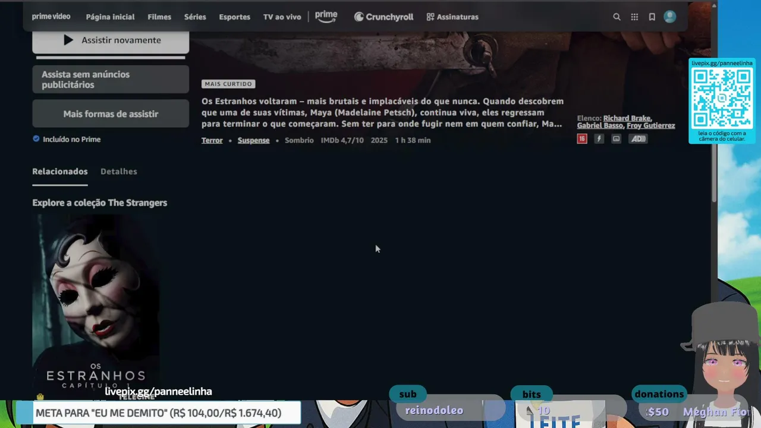This screenshot has width=761, height=428.
Task: Click the Included in Prime checkmark icon
Action: click(36, 139)
